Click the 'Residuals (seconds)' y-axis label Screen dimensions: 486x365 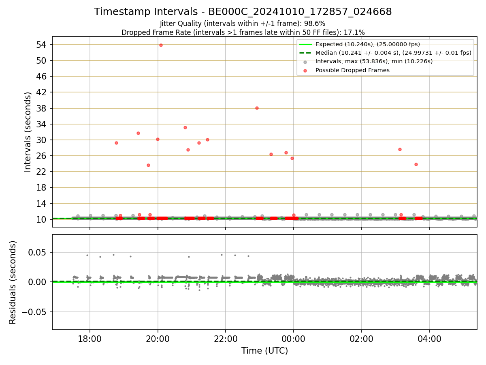point(13,282)
